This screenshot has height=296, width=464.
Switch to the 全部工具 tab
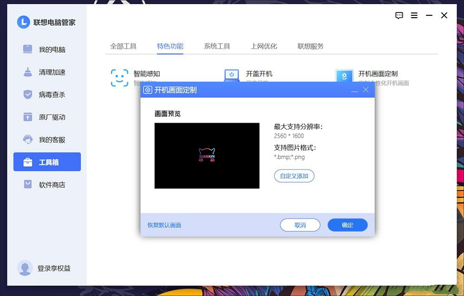click(123, 46)
